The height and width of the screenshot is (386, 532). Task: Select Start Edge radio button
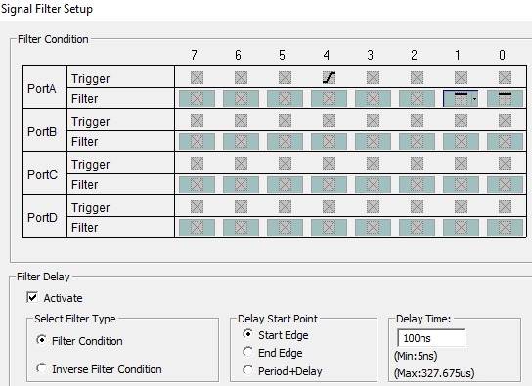click(x=248, y=334)
